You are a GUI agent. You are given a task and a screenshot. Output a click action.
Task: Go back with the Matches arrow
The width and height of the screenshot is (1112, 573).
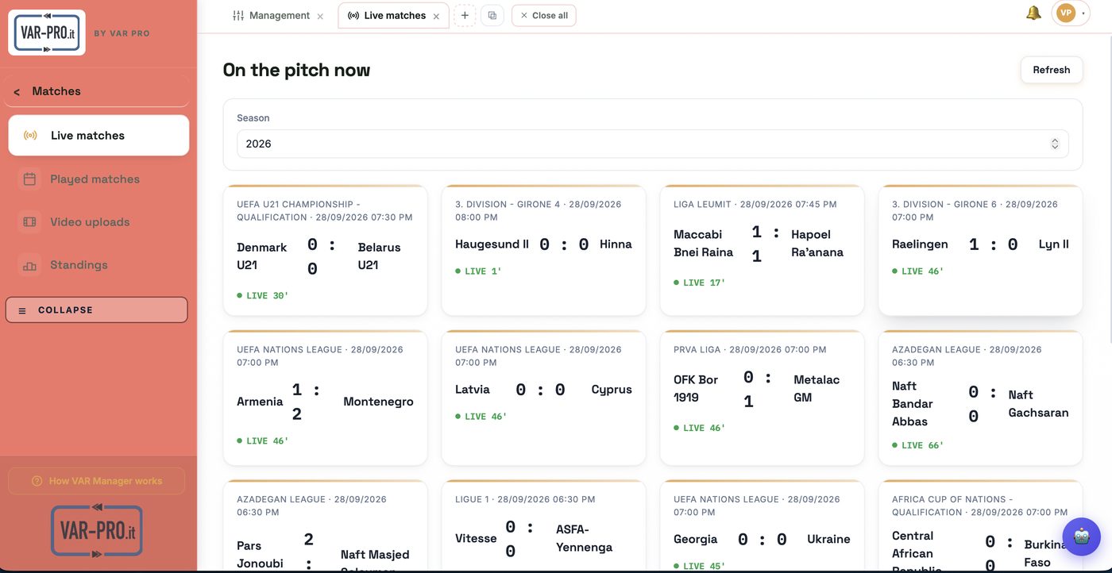click(17, 92)
